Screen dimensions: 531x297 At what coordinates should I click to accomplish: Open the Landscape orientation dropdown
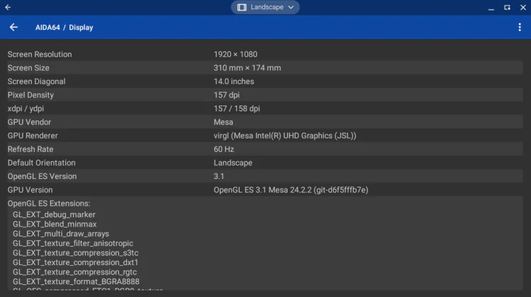(x=265, y=7)
